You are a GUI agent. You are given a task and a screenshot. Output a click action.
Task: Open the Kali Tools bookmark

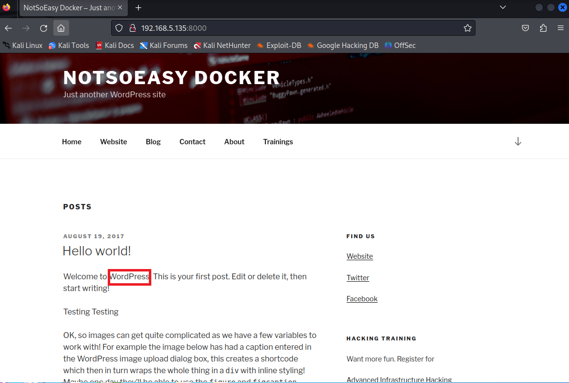69,45
